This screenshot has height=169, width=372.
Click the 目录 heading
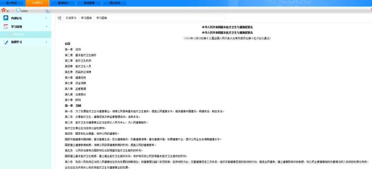(x=68, y=44)
